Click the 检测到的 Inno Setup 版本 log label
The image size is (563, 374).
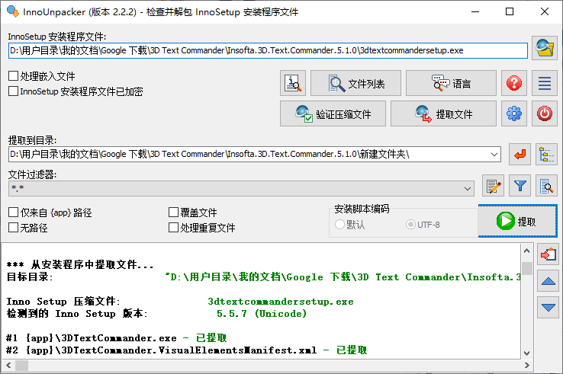pos(77,314)
